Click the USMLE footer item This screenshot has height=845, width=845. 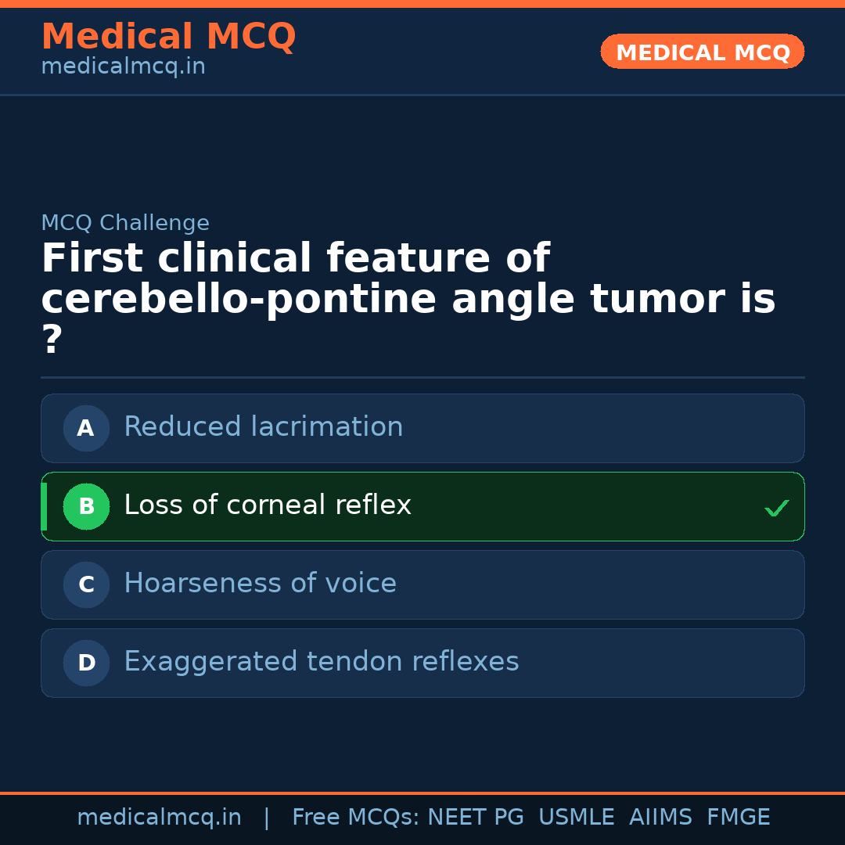coord(576,818)
